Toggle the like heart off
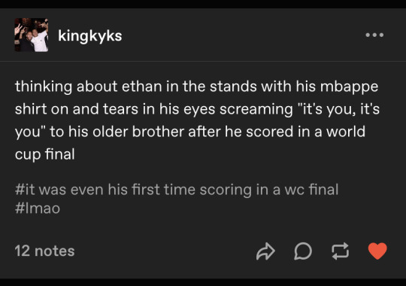Viewport: 406px width, 286px height. coord(377,251)
